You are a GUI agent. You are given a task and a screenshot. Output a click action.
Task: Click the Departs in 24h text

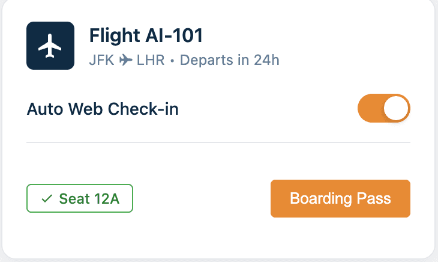click(230, 61)
